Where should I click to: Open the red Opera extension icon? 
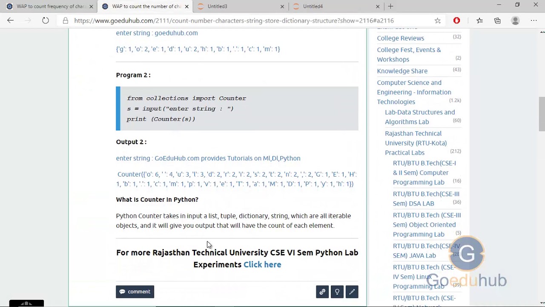click(x=456, y=20)
